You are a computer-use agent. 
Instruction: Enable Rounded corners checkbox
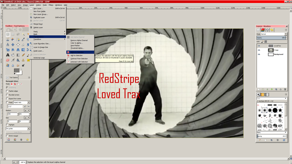pyautogui.click(x=7, y=95)
